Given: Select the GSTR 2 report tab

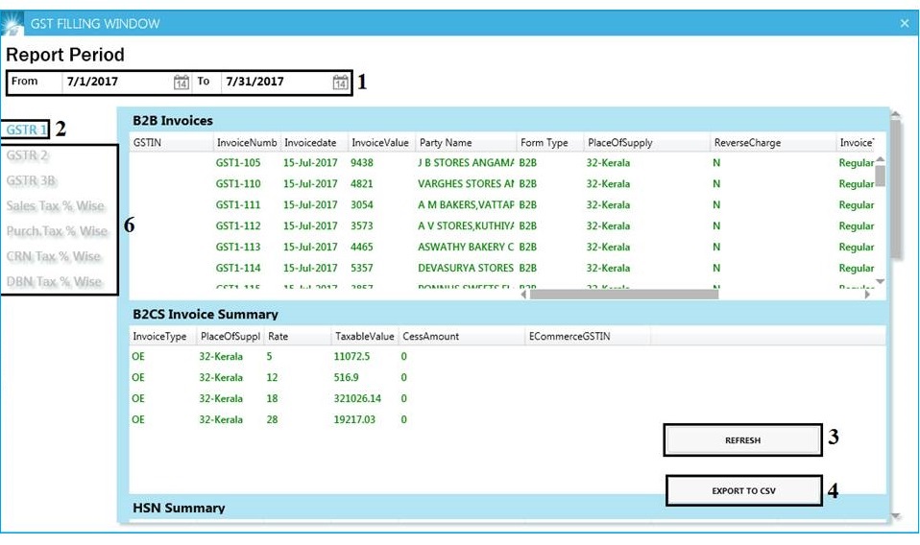Looking at the screenshot, I should point(27,155).
